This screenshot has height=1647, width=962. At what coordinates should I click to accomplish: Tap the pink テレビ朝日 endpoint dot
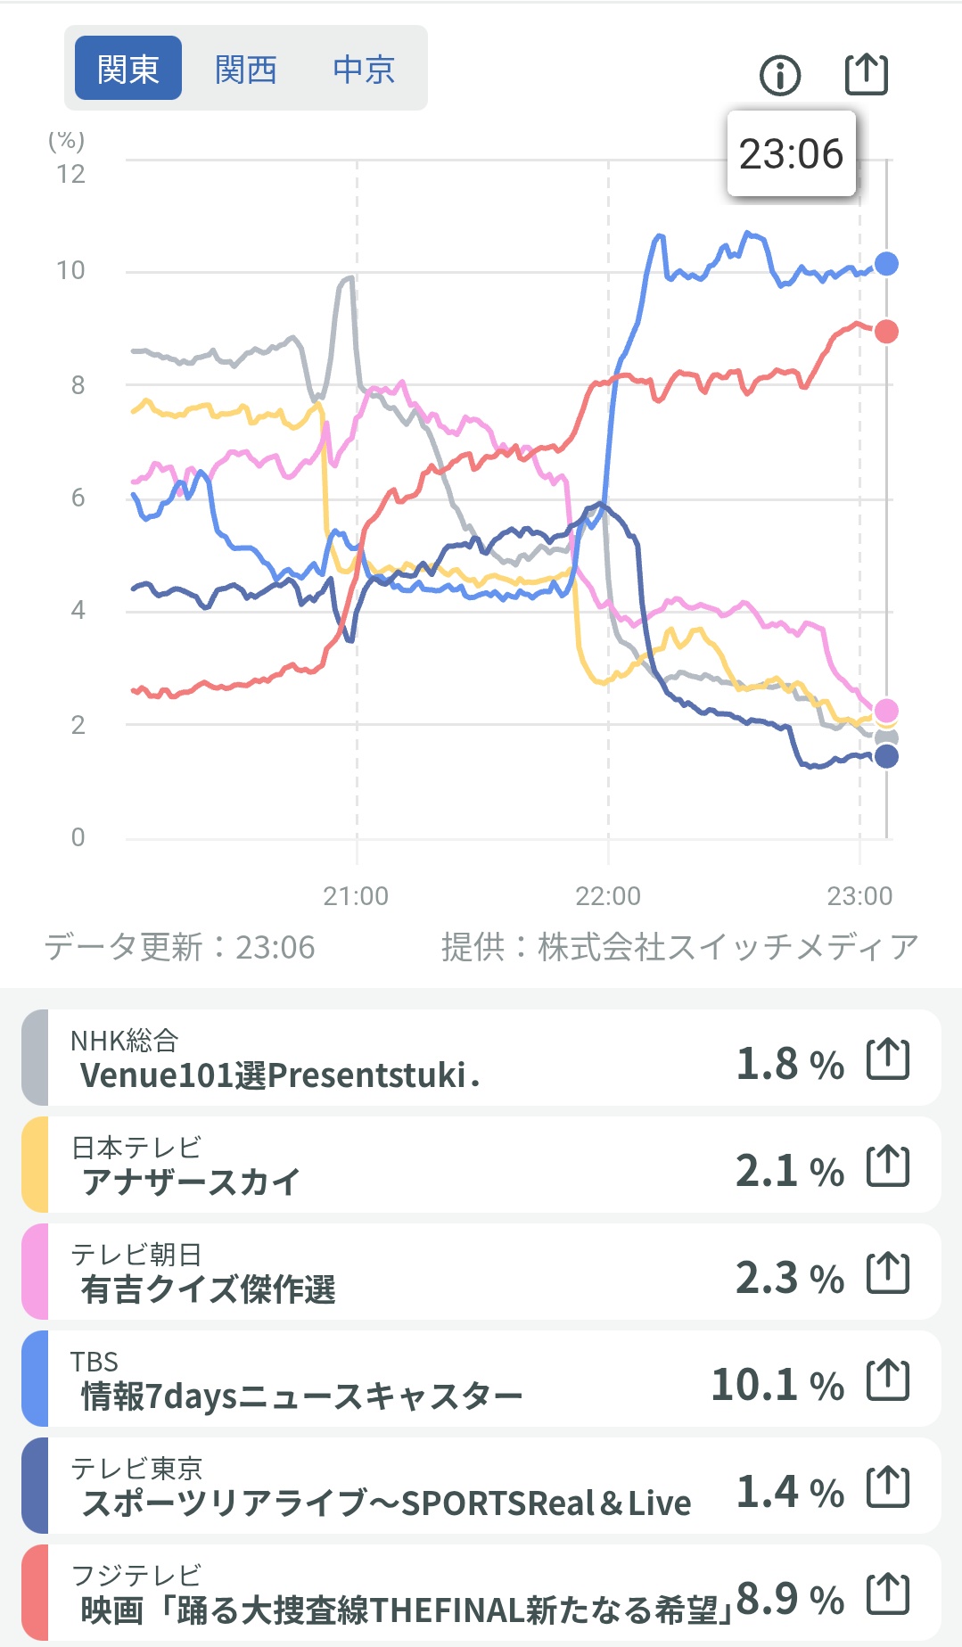[x=886, y=711]
